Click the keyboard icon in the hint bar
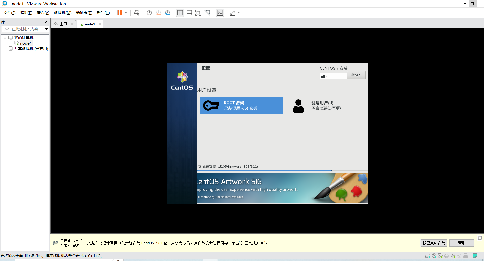Viewport: 484px width, 261px height. [55, 243]
